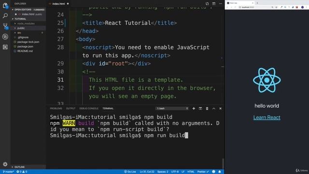Image resolution: width=309 pixels, height=174 pixels.
Task: Click the HTML language mode indicator
Action: click(191, 172)
